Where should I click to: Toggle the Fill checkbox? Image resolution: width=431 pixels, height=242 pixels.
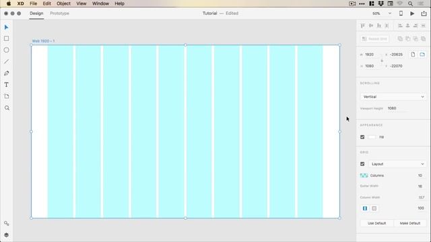point(362,137)
